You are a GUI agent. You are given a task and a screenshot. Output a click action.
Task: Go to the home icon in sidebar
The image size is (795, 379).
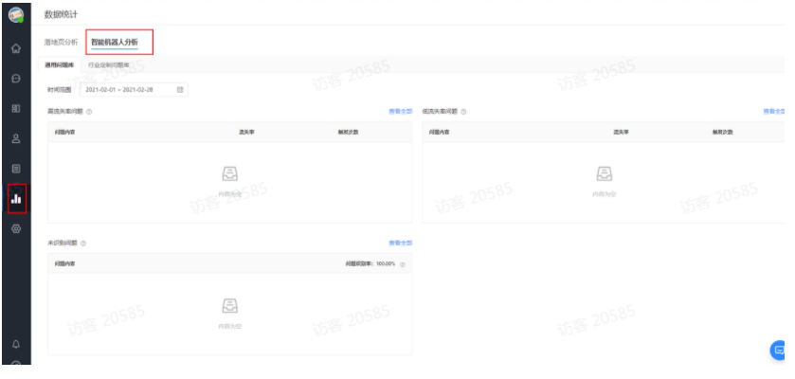[x=15, y=48]
